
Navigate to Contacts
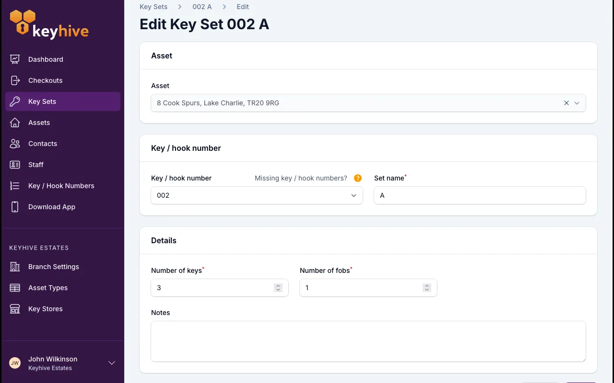pos(63,144)
